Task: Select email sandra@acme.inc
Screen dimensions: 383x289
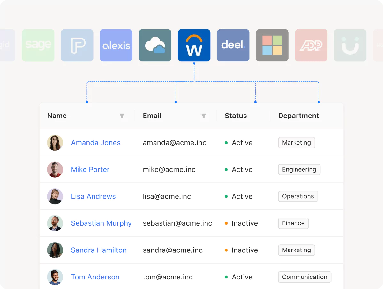Action: [173, 250]
